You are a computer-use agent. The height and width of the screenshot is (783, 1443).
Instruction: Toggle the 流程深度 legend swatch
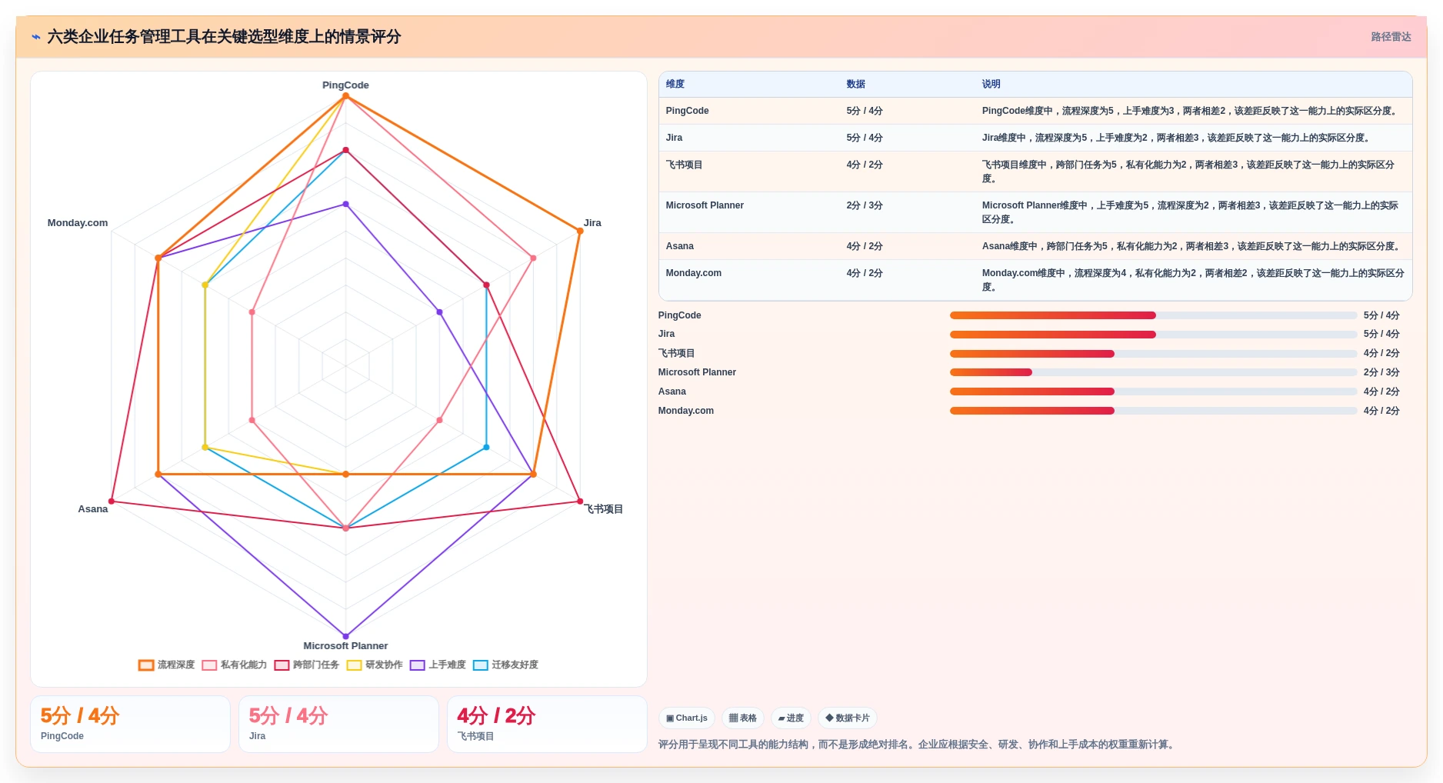146,665
